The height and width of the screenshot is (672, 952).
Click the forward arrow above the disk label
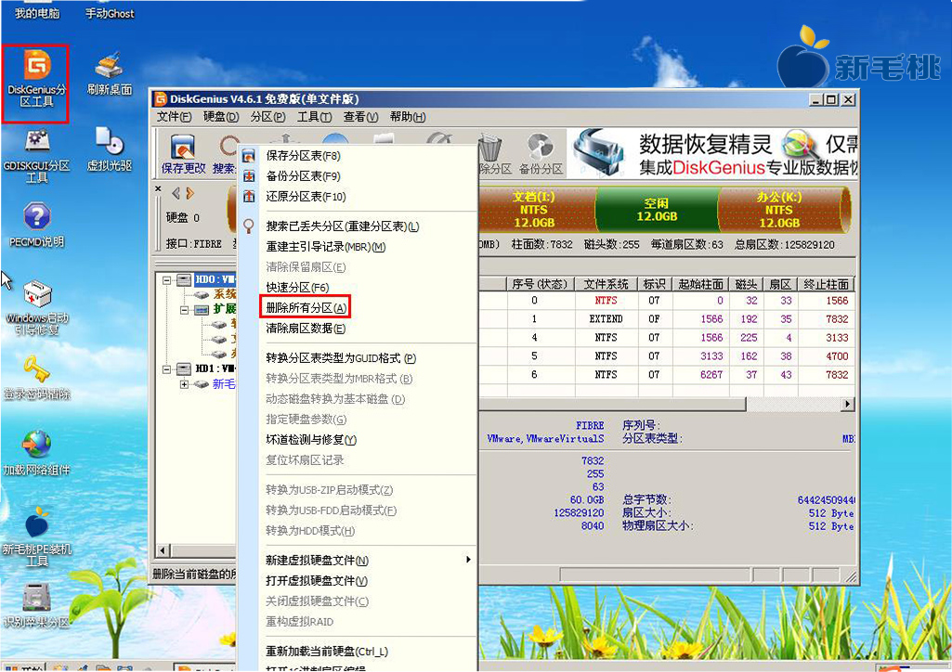[190, 193]
